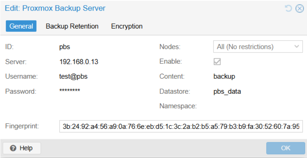The height and width of the screenshot is (158, 307).
Task: Click the Help question mark icon
Action: pyautogui.click(x=13, y=148)
